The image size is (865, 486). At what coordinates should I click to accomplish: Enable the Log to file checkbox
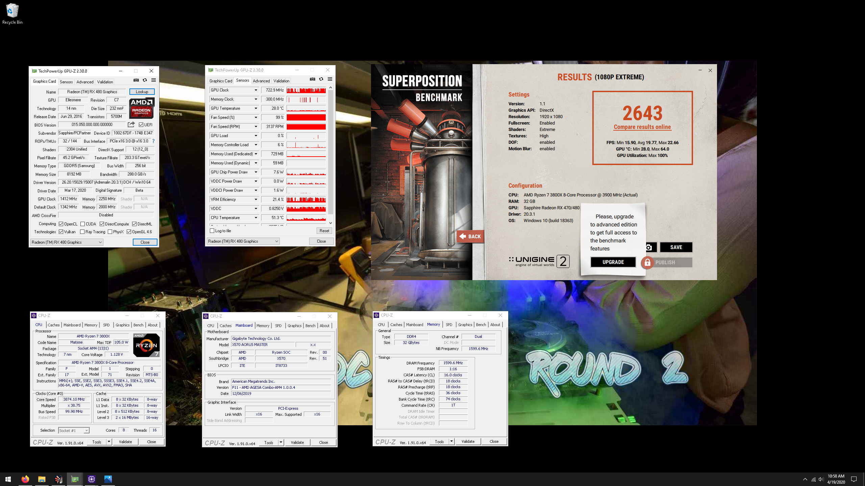point(212,231)
